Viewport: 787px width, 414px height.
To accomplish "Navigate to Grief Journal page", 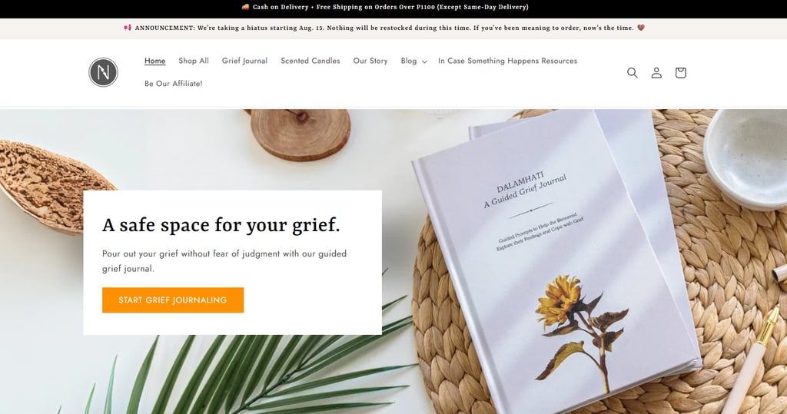I will (x=244, y=61).
